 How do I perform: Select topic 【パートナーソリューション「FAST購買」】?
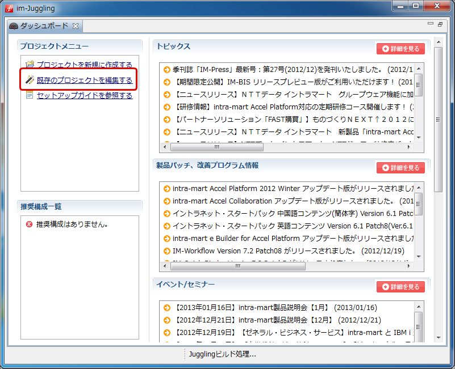293,120
